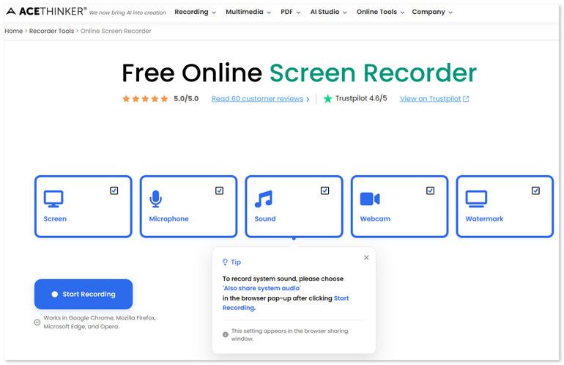Open the PDF dropdown menu
Screen dimensions: 564x365
pos(290,12)
